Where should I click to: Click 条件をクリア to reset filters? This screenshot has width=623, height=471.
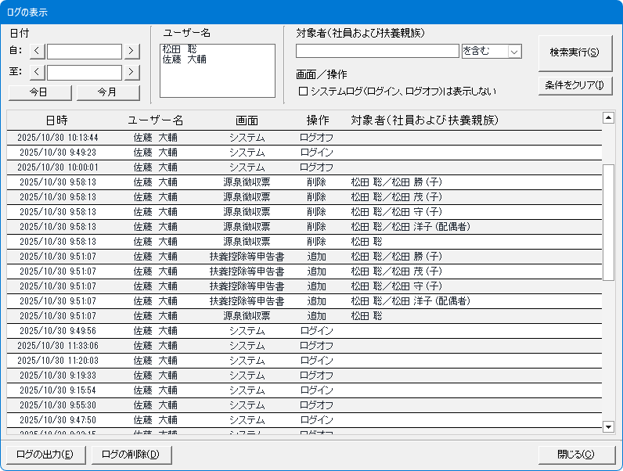(x=574, y=85)
